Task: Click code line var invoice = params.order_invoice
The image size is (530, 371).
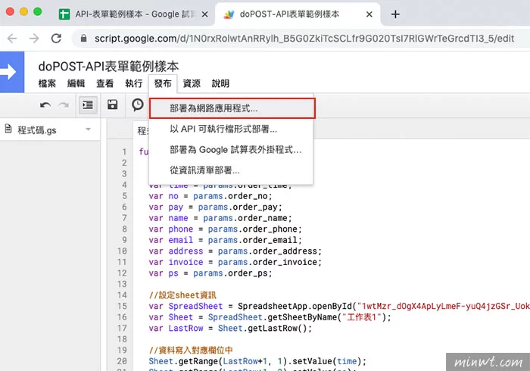Action: tap(235, 262)
